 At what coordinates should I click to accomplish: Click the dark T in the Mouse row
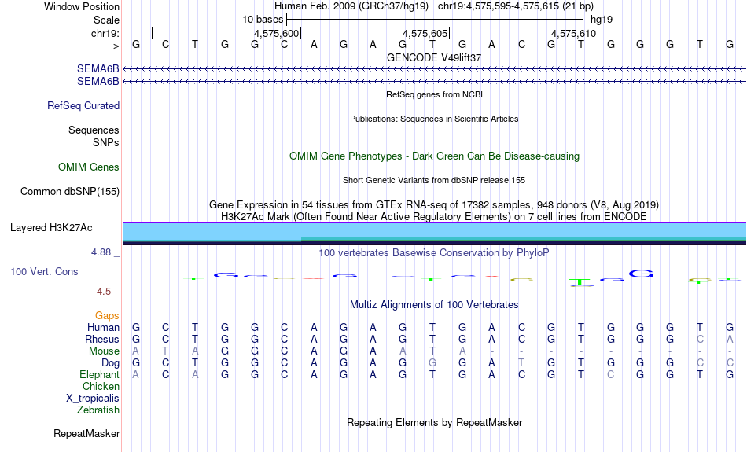click(x=432, y=351)
